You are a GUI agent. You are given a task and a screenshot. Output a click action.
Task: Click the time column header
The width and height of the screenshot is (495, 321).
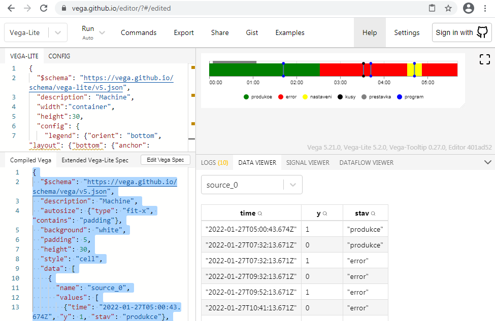[x=251, y=213]
